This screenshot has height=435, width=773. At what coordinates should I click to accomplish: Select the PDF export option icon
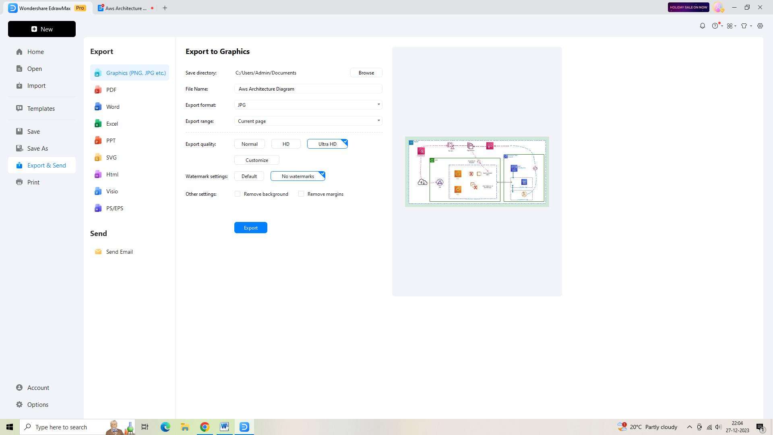point(98,89)
